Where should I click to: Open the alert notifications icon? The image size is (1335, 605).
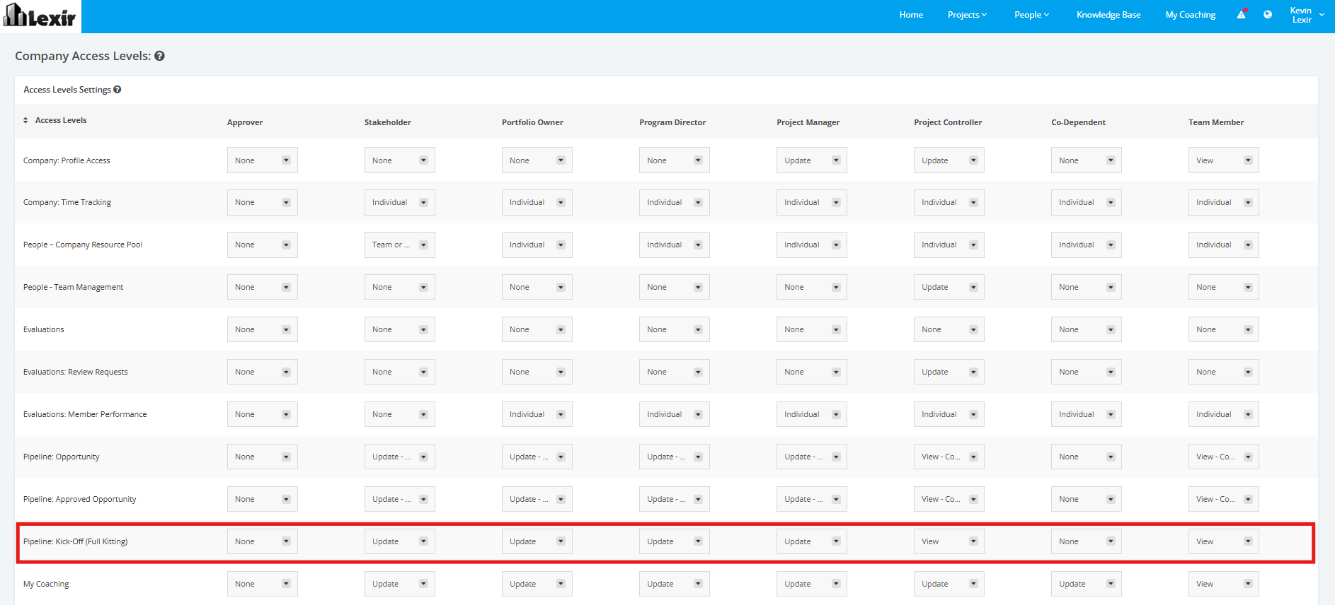tap(1242, 14)
